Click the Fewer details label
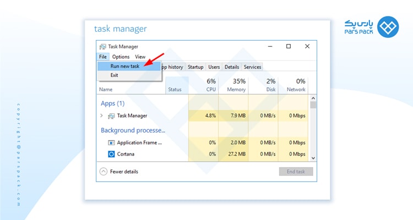The image size is (413, 220). tap(124, 172)
